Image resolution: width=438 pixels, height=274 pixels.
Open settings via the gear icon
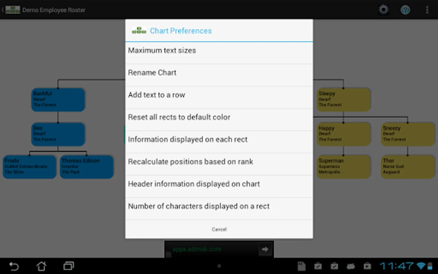tap(383, 10)
